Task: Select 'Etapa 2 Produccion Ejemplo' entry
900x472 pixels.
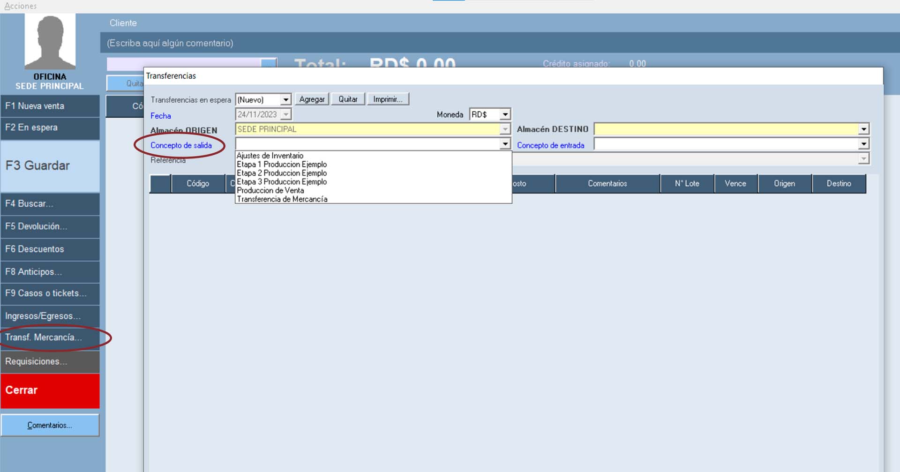Action: point(281,173)
